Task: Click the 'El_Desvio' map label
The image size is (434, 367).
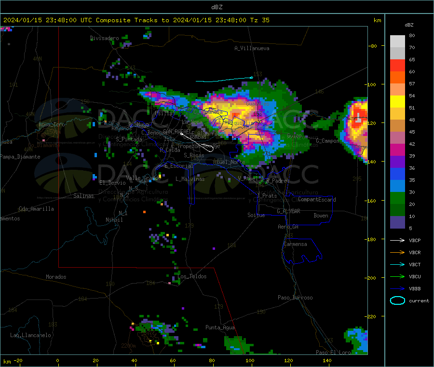Action: point(112,183)
